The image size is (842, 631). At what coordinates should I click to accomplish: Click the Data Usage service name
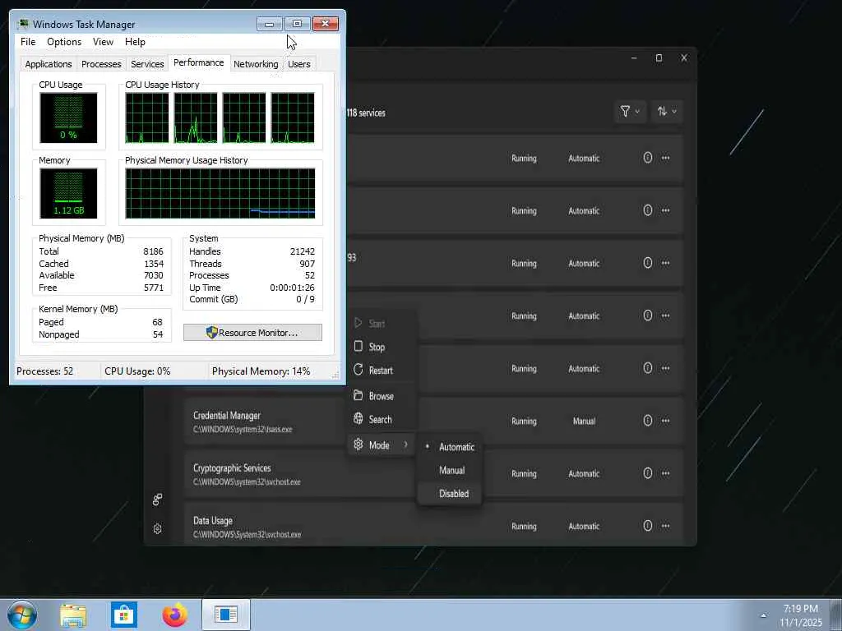click(x=213, y=520)
